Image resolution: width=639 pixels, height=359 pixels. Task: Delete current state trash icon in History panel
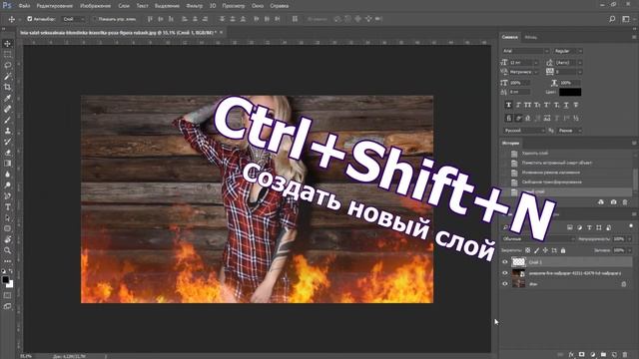pyautogui.click(x=625, y=201)
